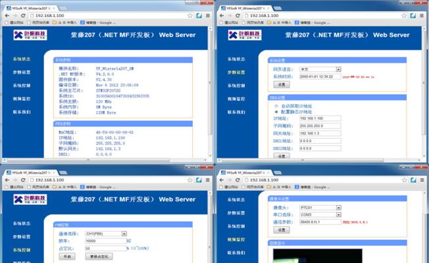This screenshot has height=263, width=429.
Task: Open a new tab in the parameter settings window
Action: [278, 8]
